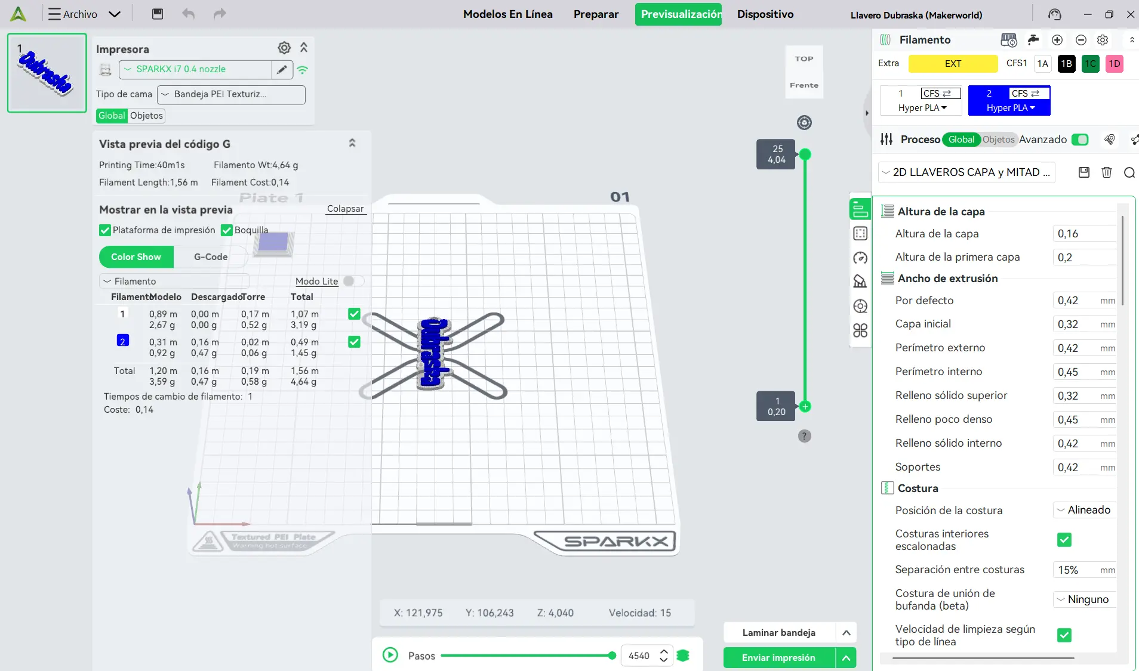
Task: Open the headset support icon
Action: point(1055,14)
